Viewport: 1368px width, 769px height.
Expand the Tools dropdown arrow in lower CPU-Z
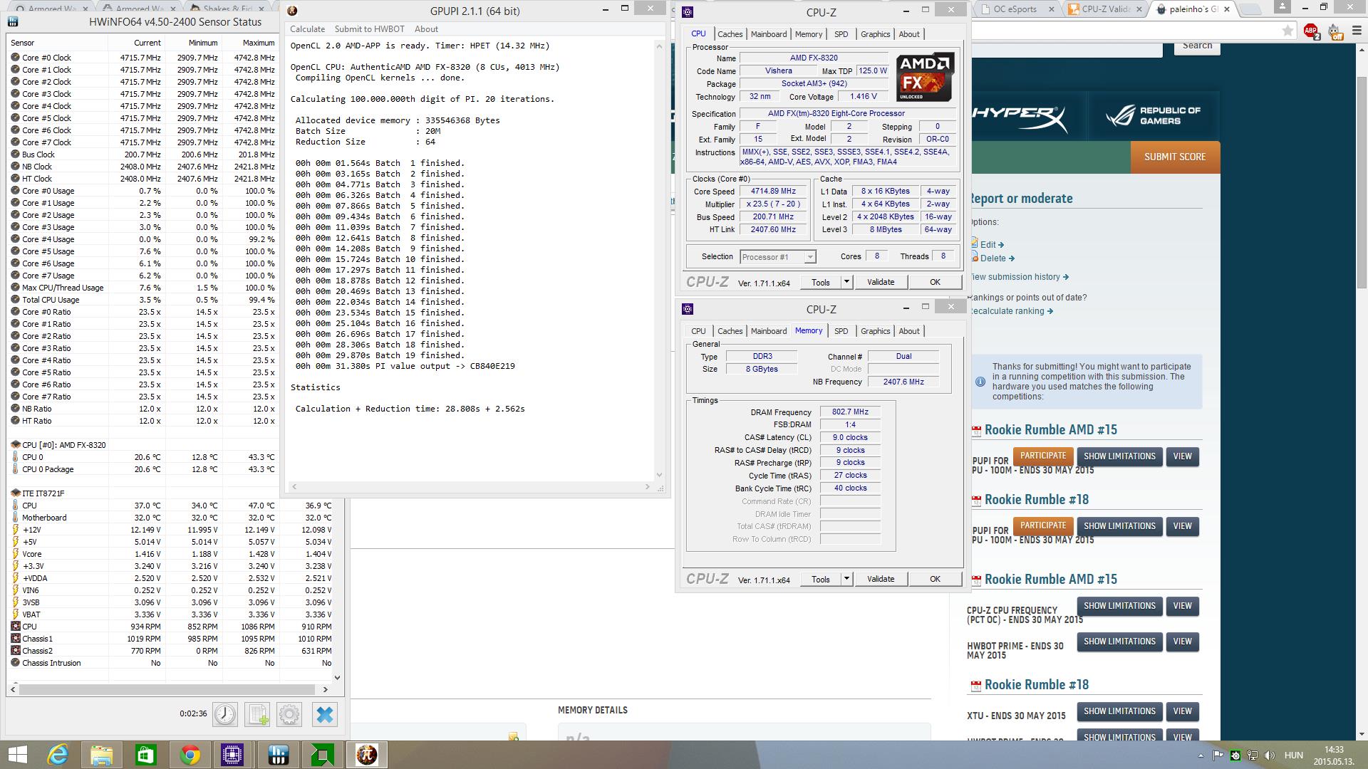pos(846,579)
